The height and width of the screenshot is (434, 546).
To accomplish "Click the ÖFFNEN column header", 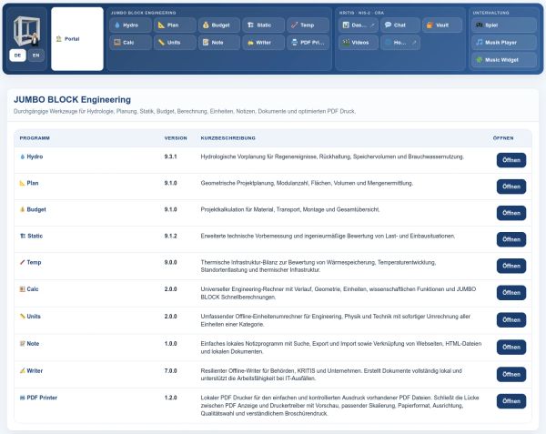I will coord(503,138).
